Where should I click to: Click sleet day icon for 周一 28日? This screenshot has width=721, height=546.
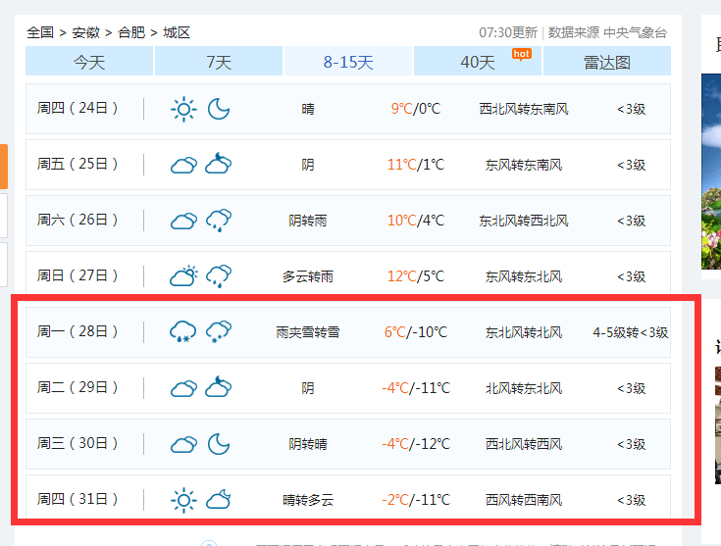(x=183, y=332)
